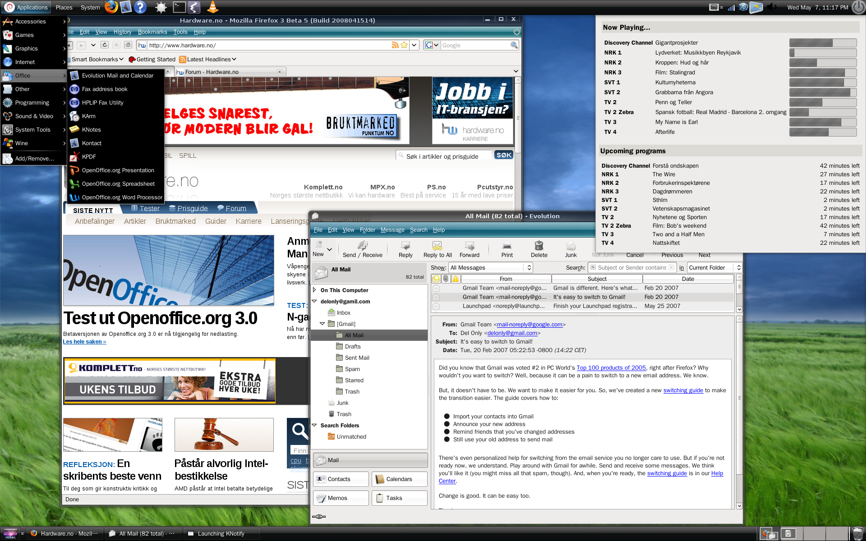This screenshot has height=541, width=866.
Task: Reload page with Firefox reload icon
Action: (105, 45)
